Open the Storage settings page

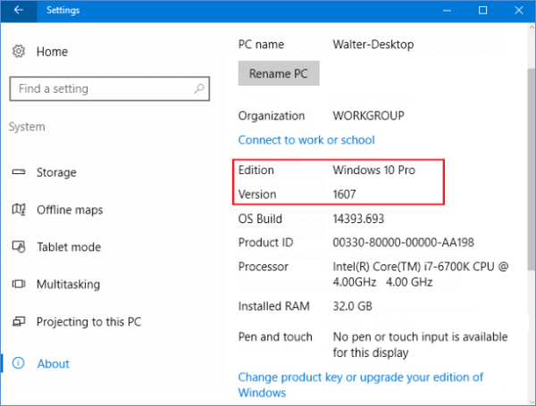pos(56,172)
